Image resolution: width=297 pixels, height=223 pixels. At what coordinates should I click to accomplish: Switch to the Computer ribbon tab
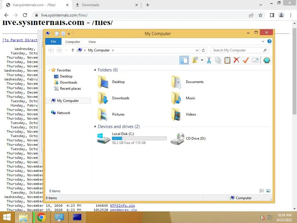click(x=73, y=42)
